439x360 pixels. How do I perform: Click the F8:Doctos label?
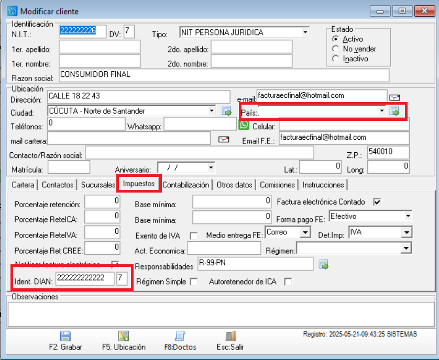[x=180, y=347]
